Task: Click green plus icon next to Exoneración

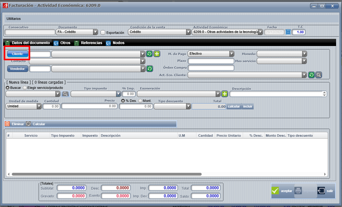Action: [225, 94]
